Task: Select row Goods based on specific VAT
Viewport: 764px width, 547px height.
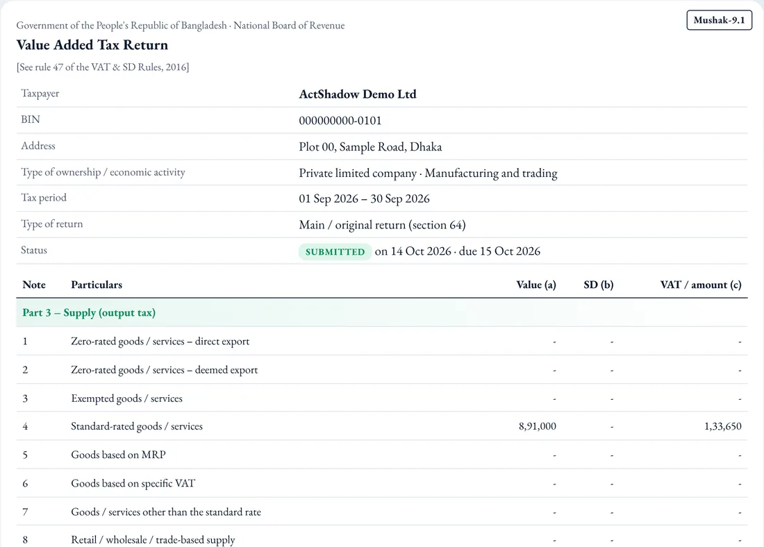Action: click(x=382, y=483)
